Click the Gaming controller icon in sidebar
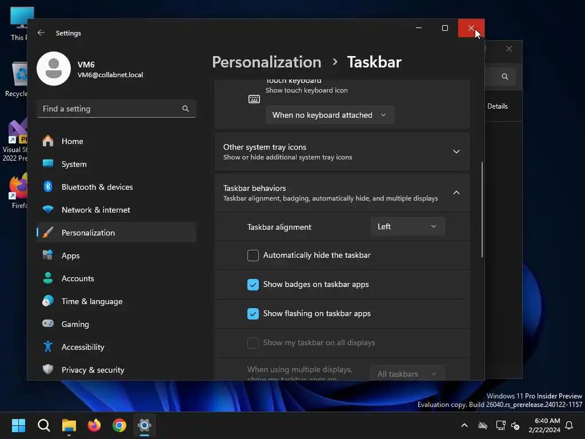585x439 pixels. pos(48,324)
